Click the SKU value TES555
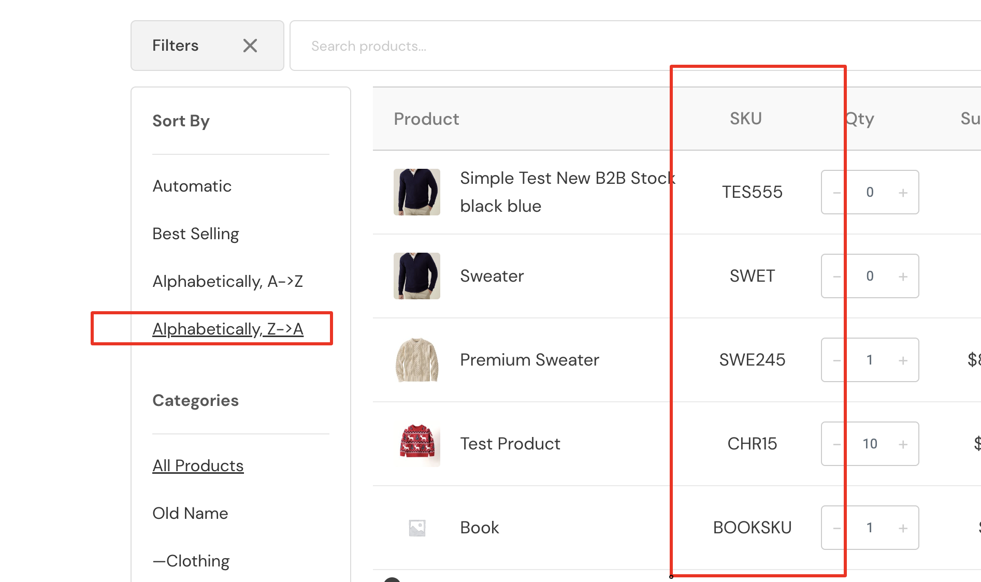The image size is (981, 582). [x=752, y=192]
